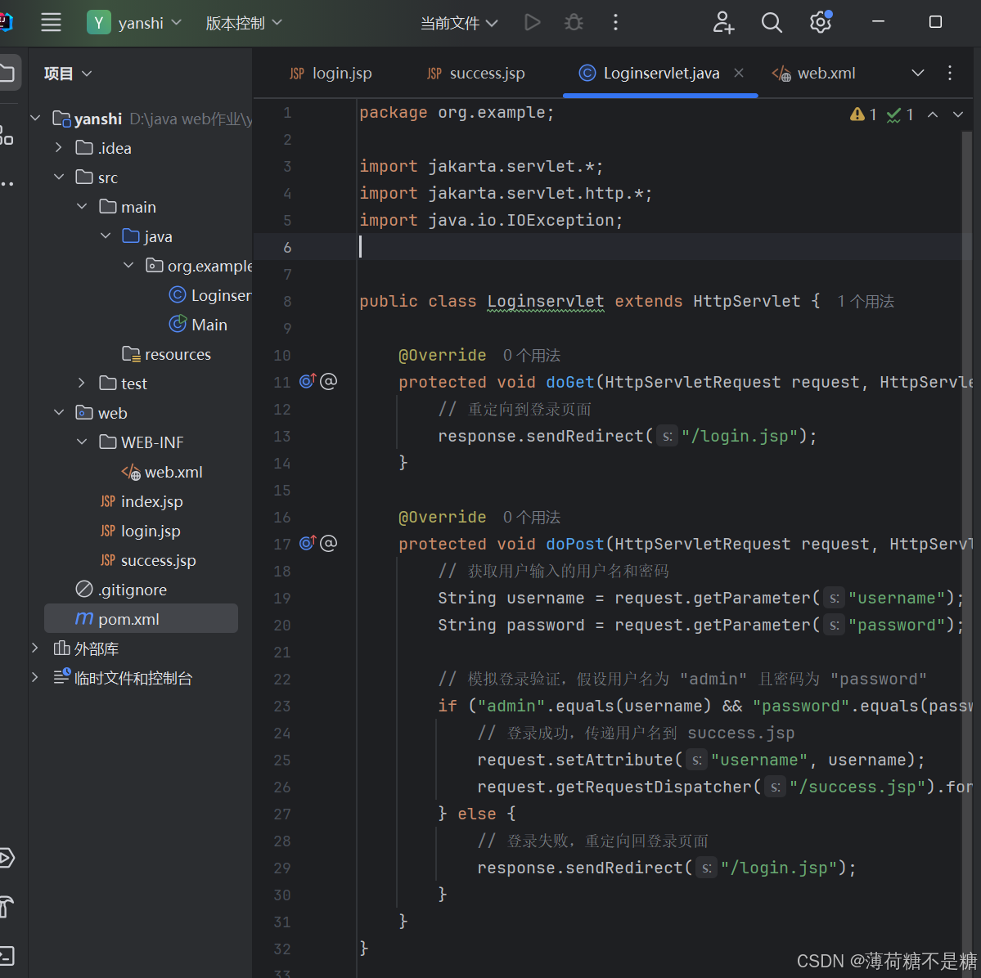This screenshot has width=981, height=978.
Task: Collapse the web folder
Action: [59, 413]
